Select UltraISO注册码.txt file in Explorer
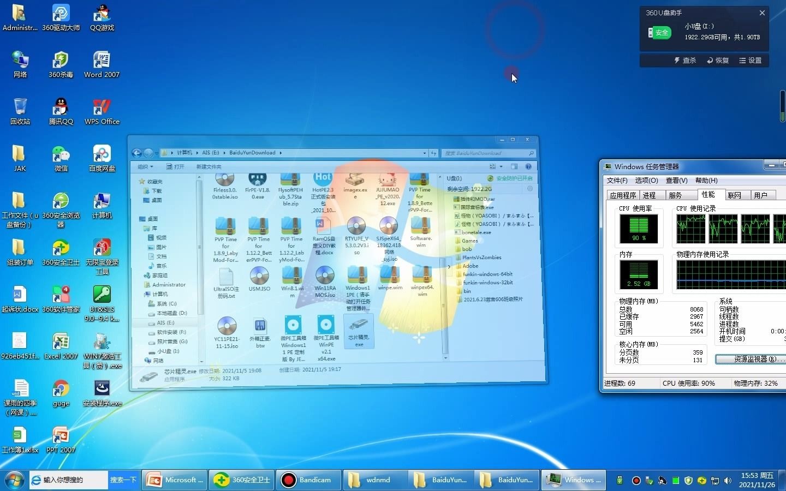This screenshot has height=491, width=786. point(226,283)
